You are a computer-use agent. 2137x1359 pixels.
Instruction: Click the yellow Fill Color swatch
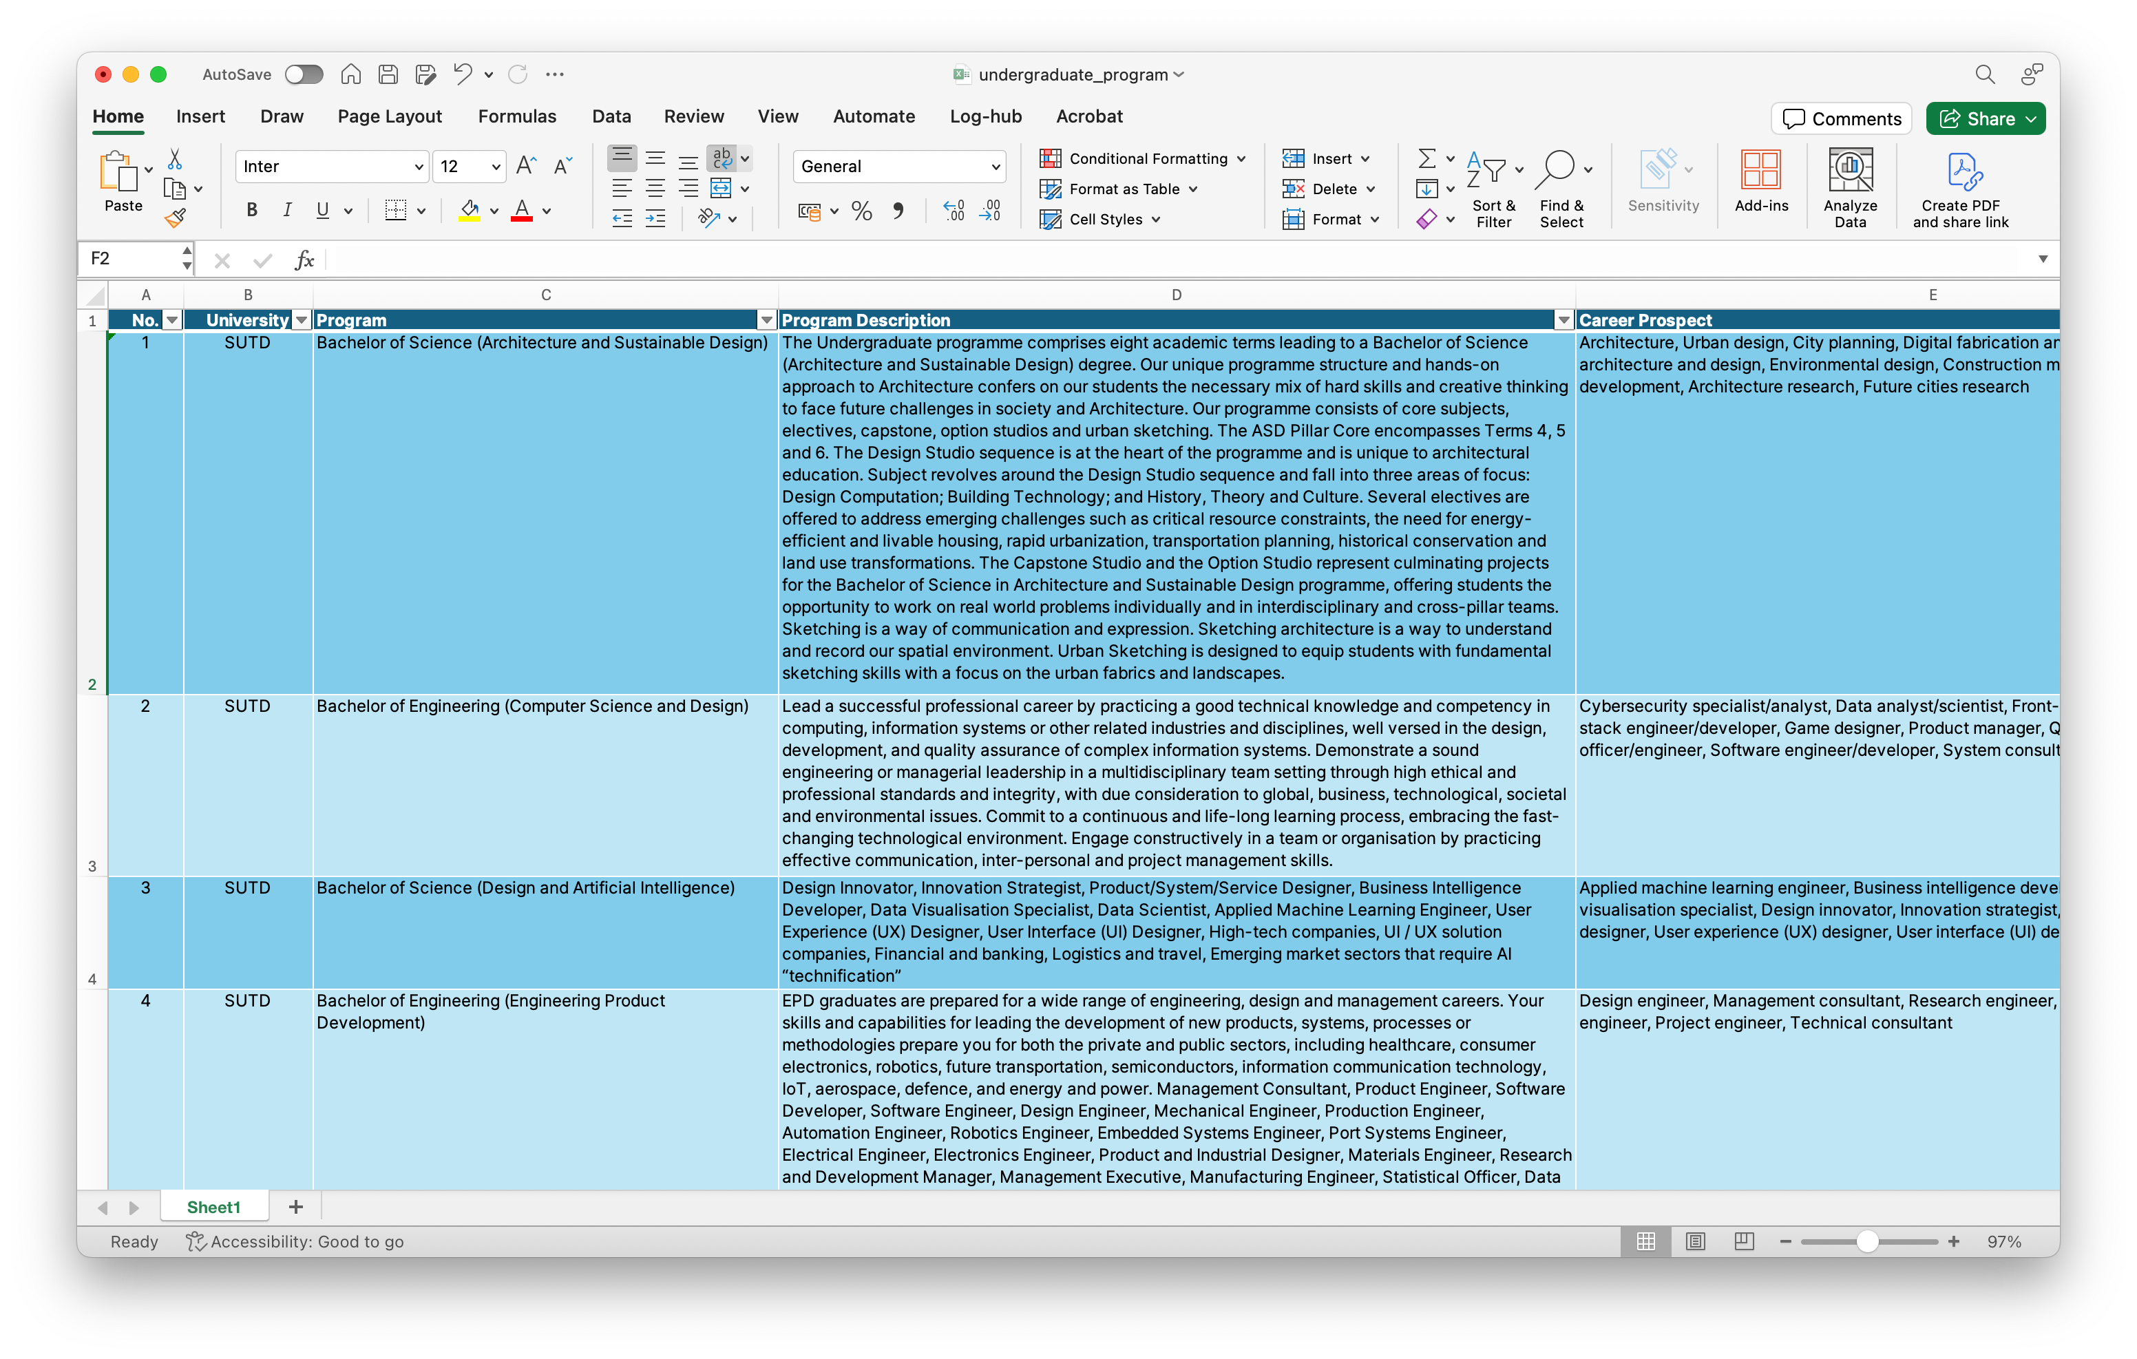coord(470,211)
